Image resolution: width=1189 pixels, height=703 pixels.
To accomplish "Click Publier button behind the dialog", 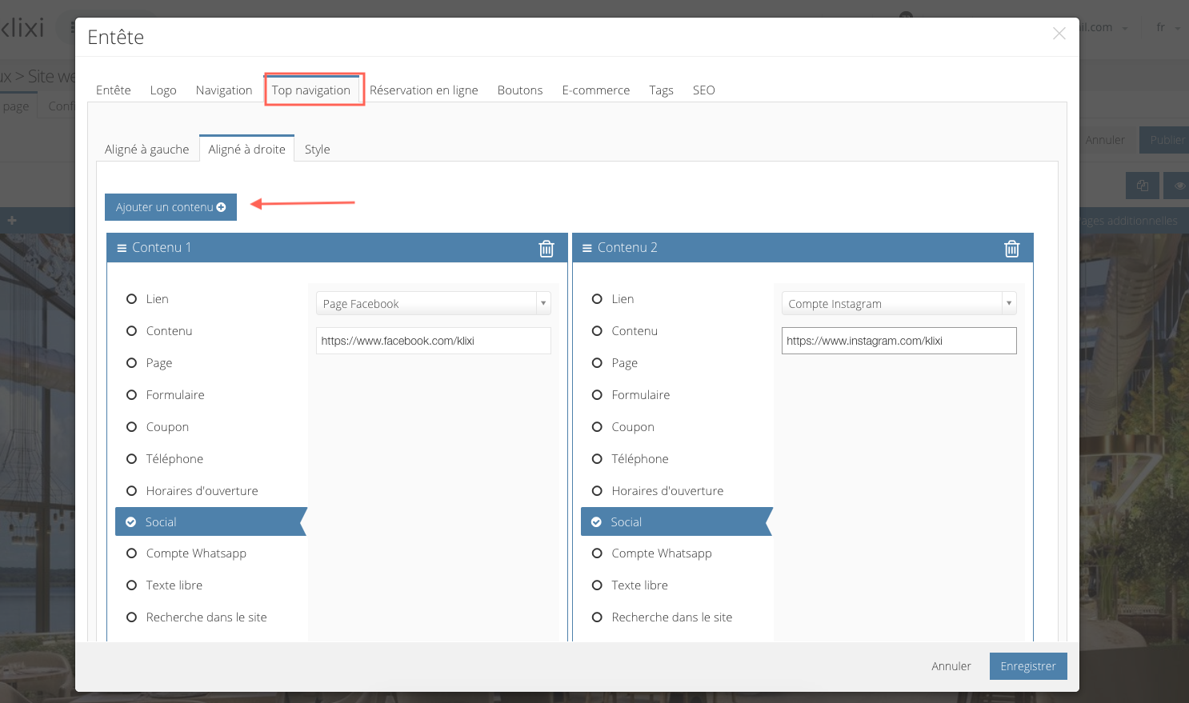I will coord(1165,140).
